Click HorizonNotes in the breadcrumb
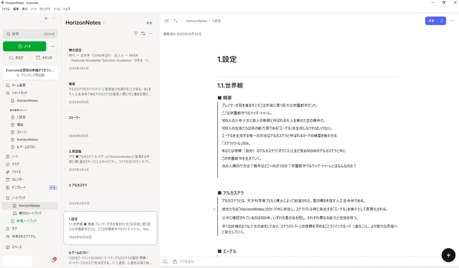 [197, 21]
